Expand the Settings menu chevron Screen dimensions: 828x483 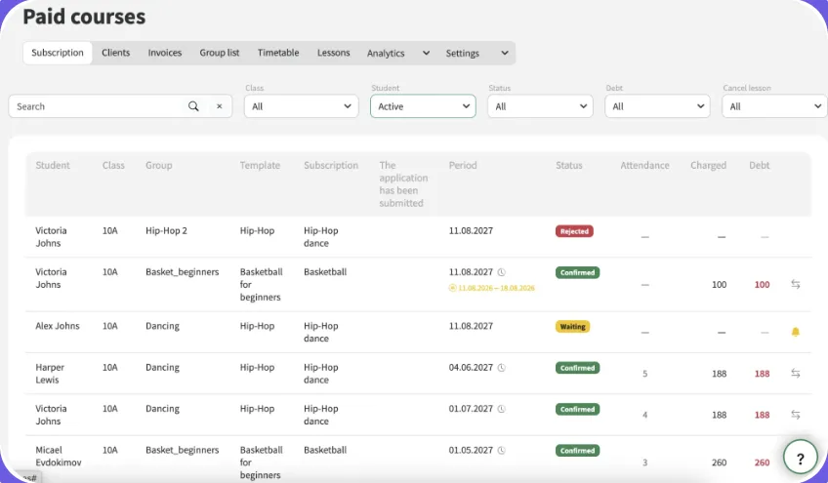pyautogui.click(x=504, y=53)
